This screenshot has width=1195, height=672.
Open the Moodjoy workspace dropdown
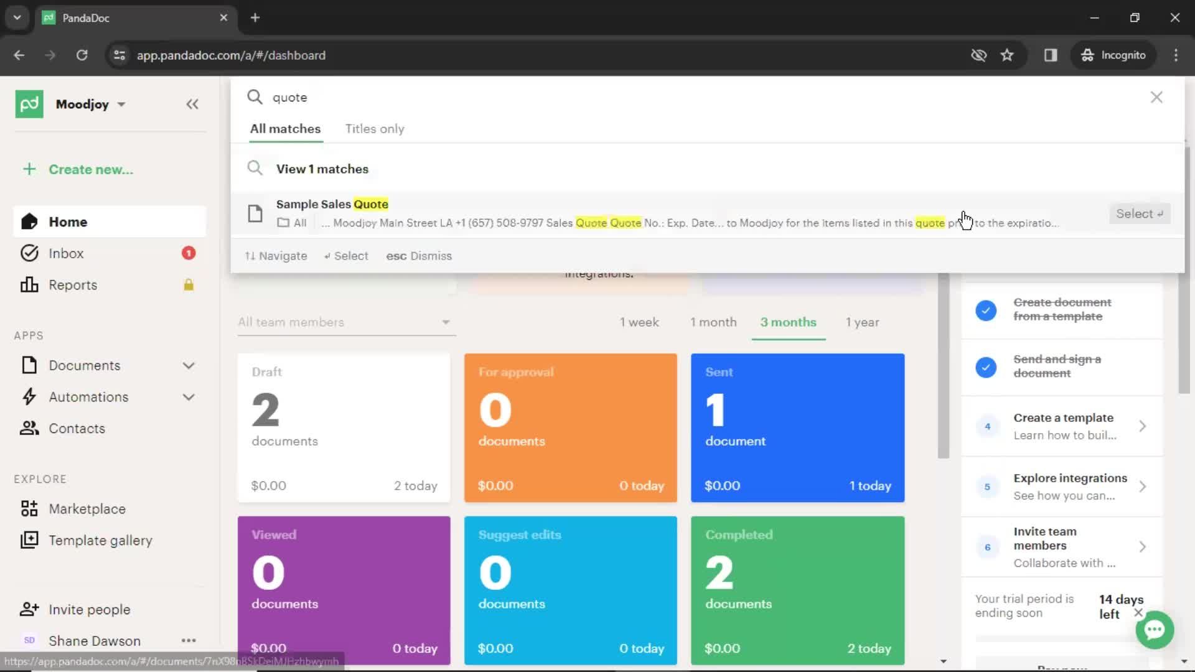tap(91, 104)
